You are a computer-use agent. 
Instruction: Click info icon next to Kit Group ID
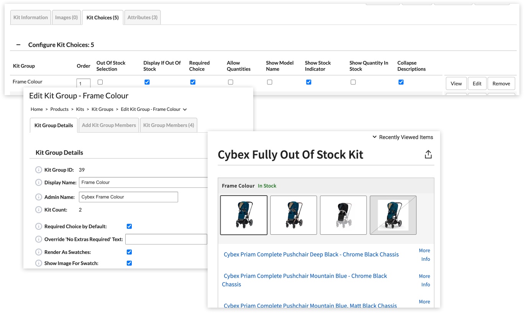click(x=39, y=170)
